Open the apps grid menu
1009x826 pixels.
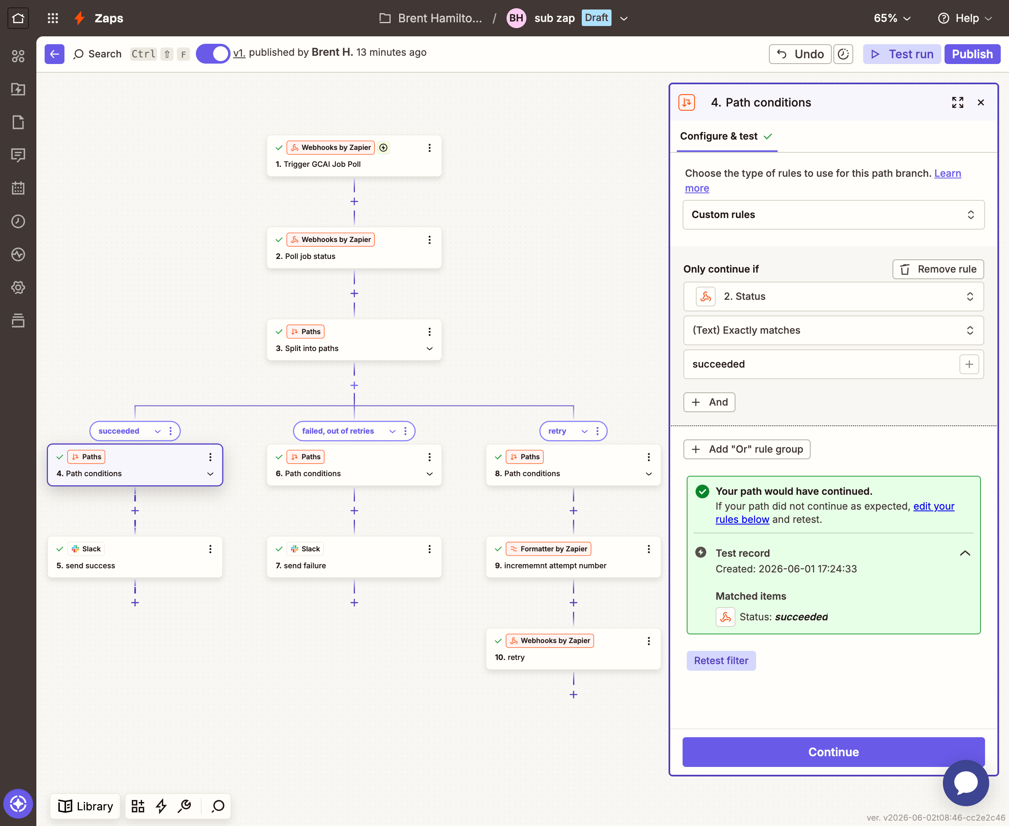[x=53, y=18]
